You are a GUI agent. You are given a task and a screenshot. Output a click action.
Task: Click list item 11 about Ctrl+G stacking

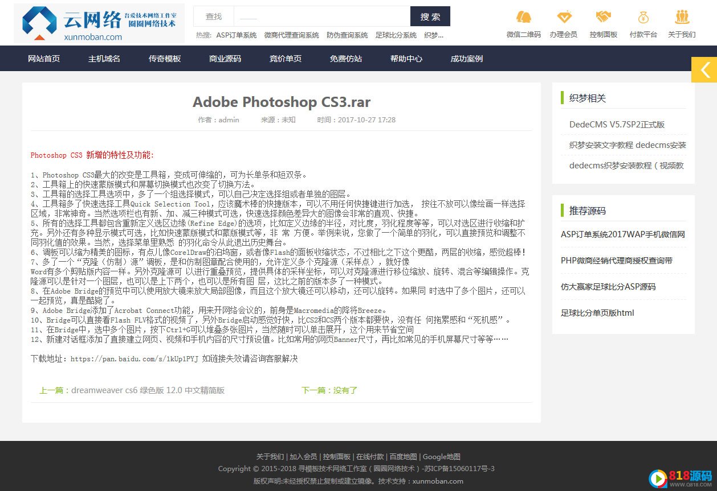[222, 330]
